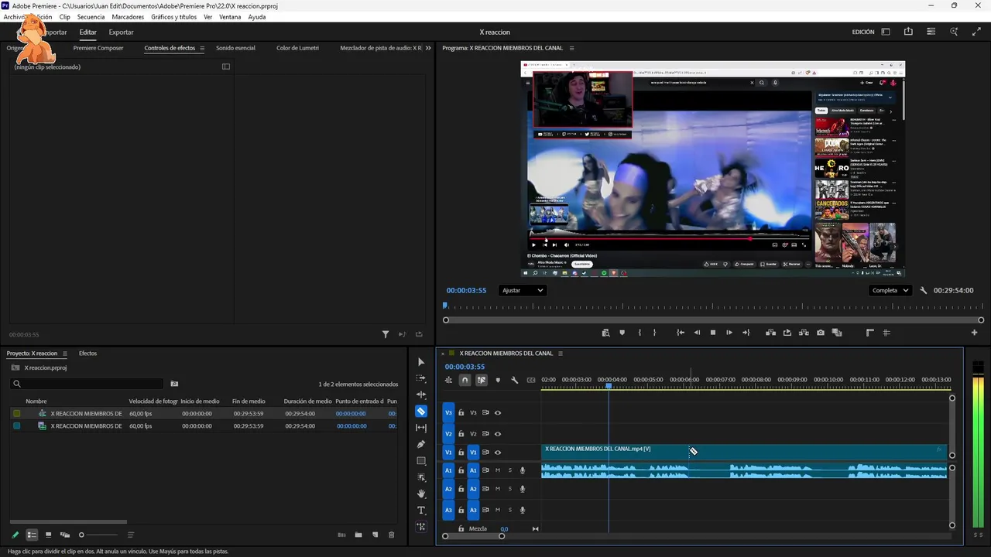This screenshot has width=991, height=557.
Task: Switch to Sonido esencial tab
Action: [x=235, y=48]
